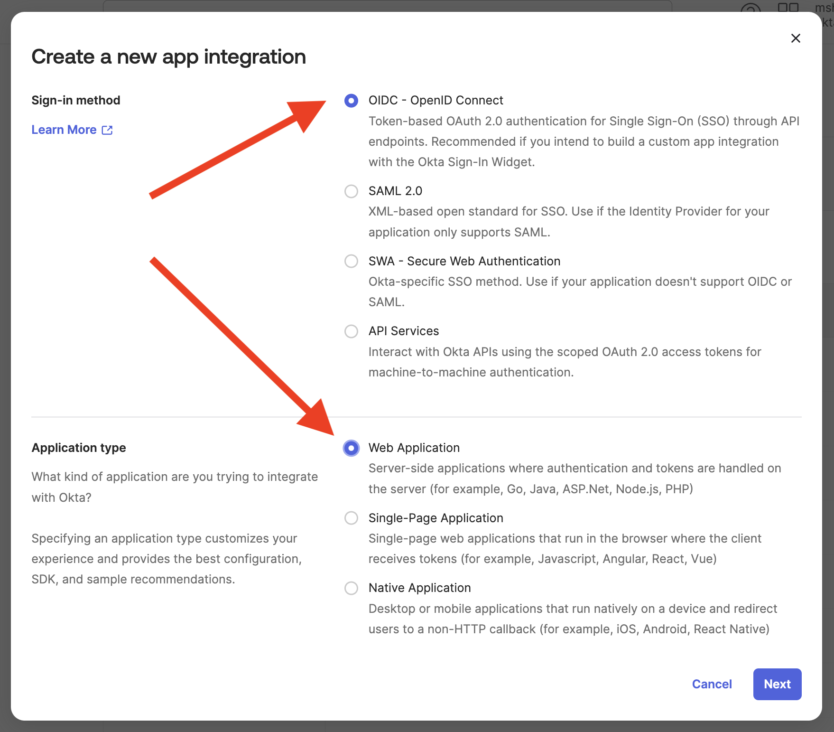Reselect the OIDC - OpenID Connect radio
The image size is (834, 732).
351,101
